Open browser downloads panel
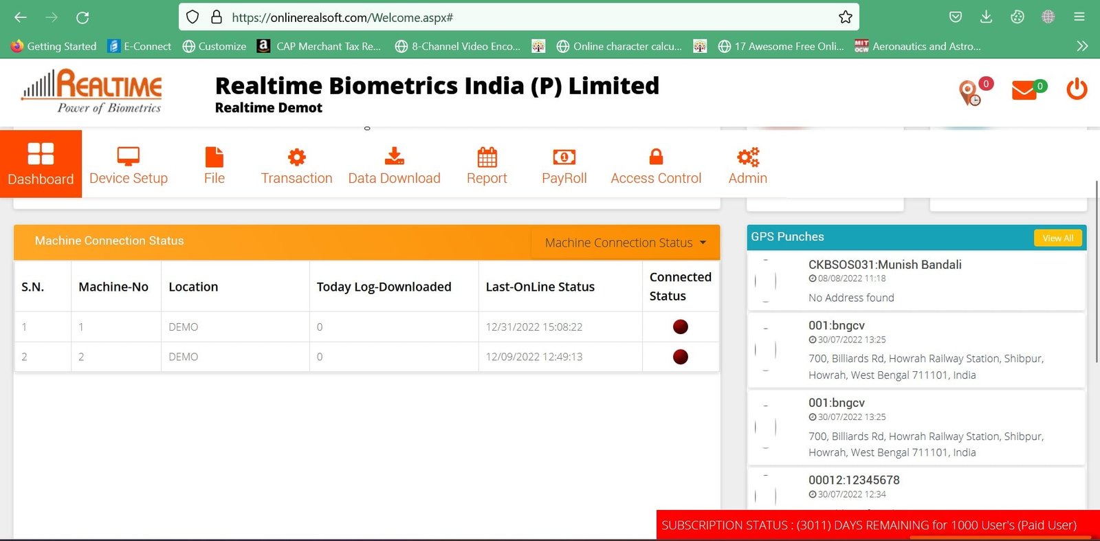The height and width of the screenshot is (541, 1100). click(986, 17)
